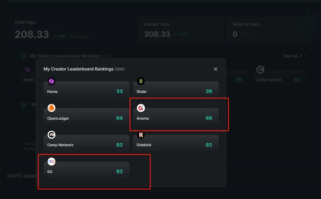Click Sidekick rank value 82

click(209, 145)
